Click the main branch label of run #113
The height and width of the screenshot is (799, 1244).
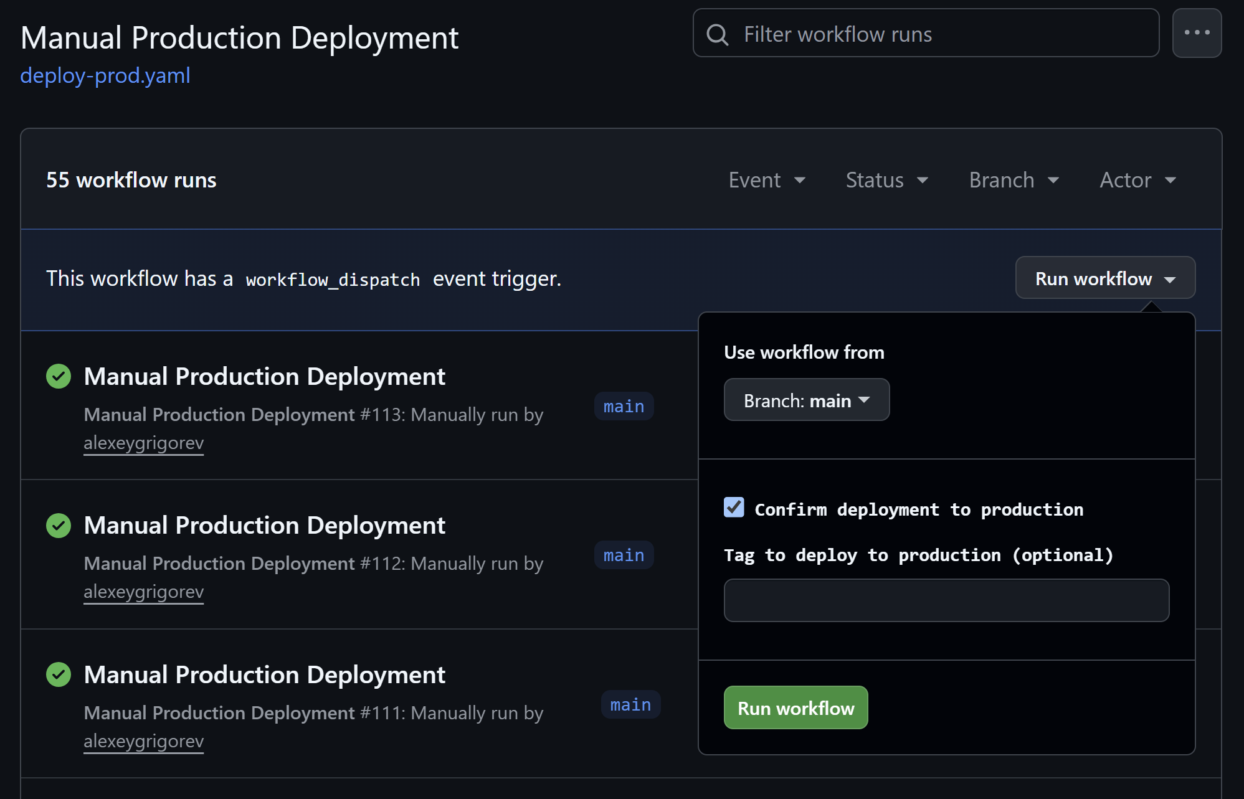(624, 406)
